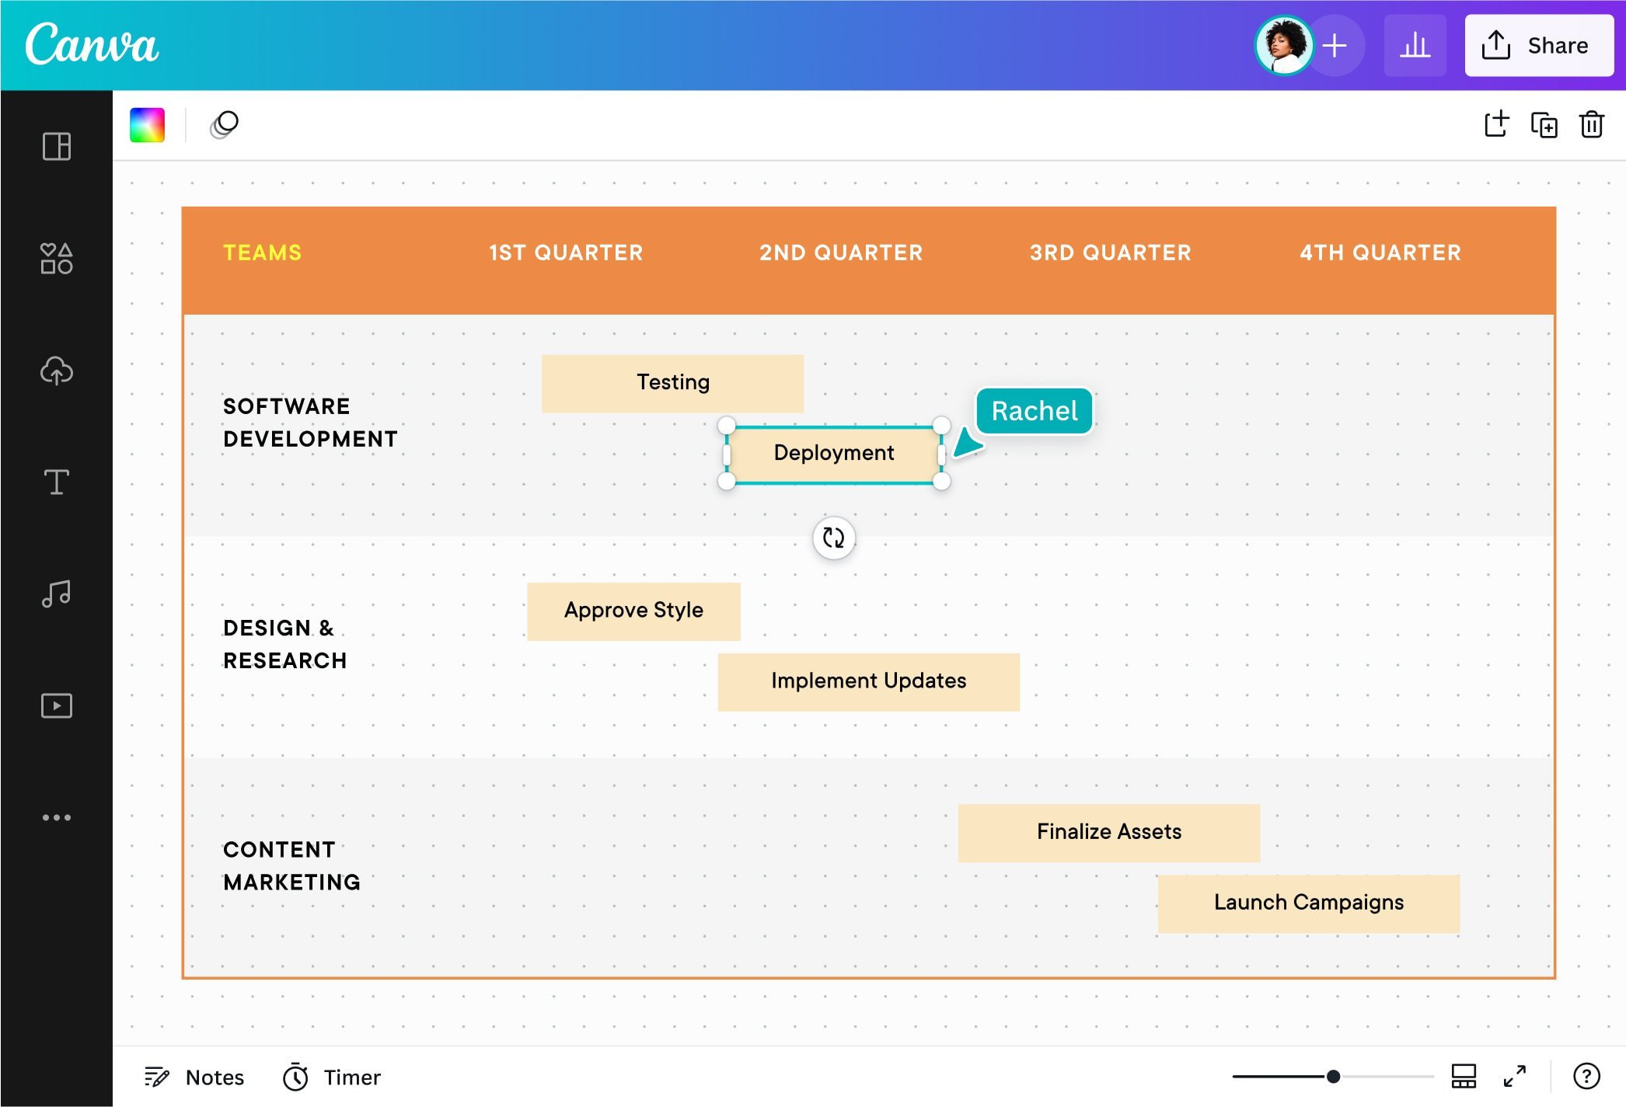Open the grid view control bottom right
The image size is (1626, 1107).
point(1464,1077)
